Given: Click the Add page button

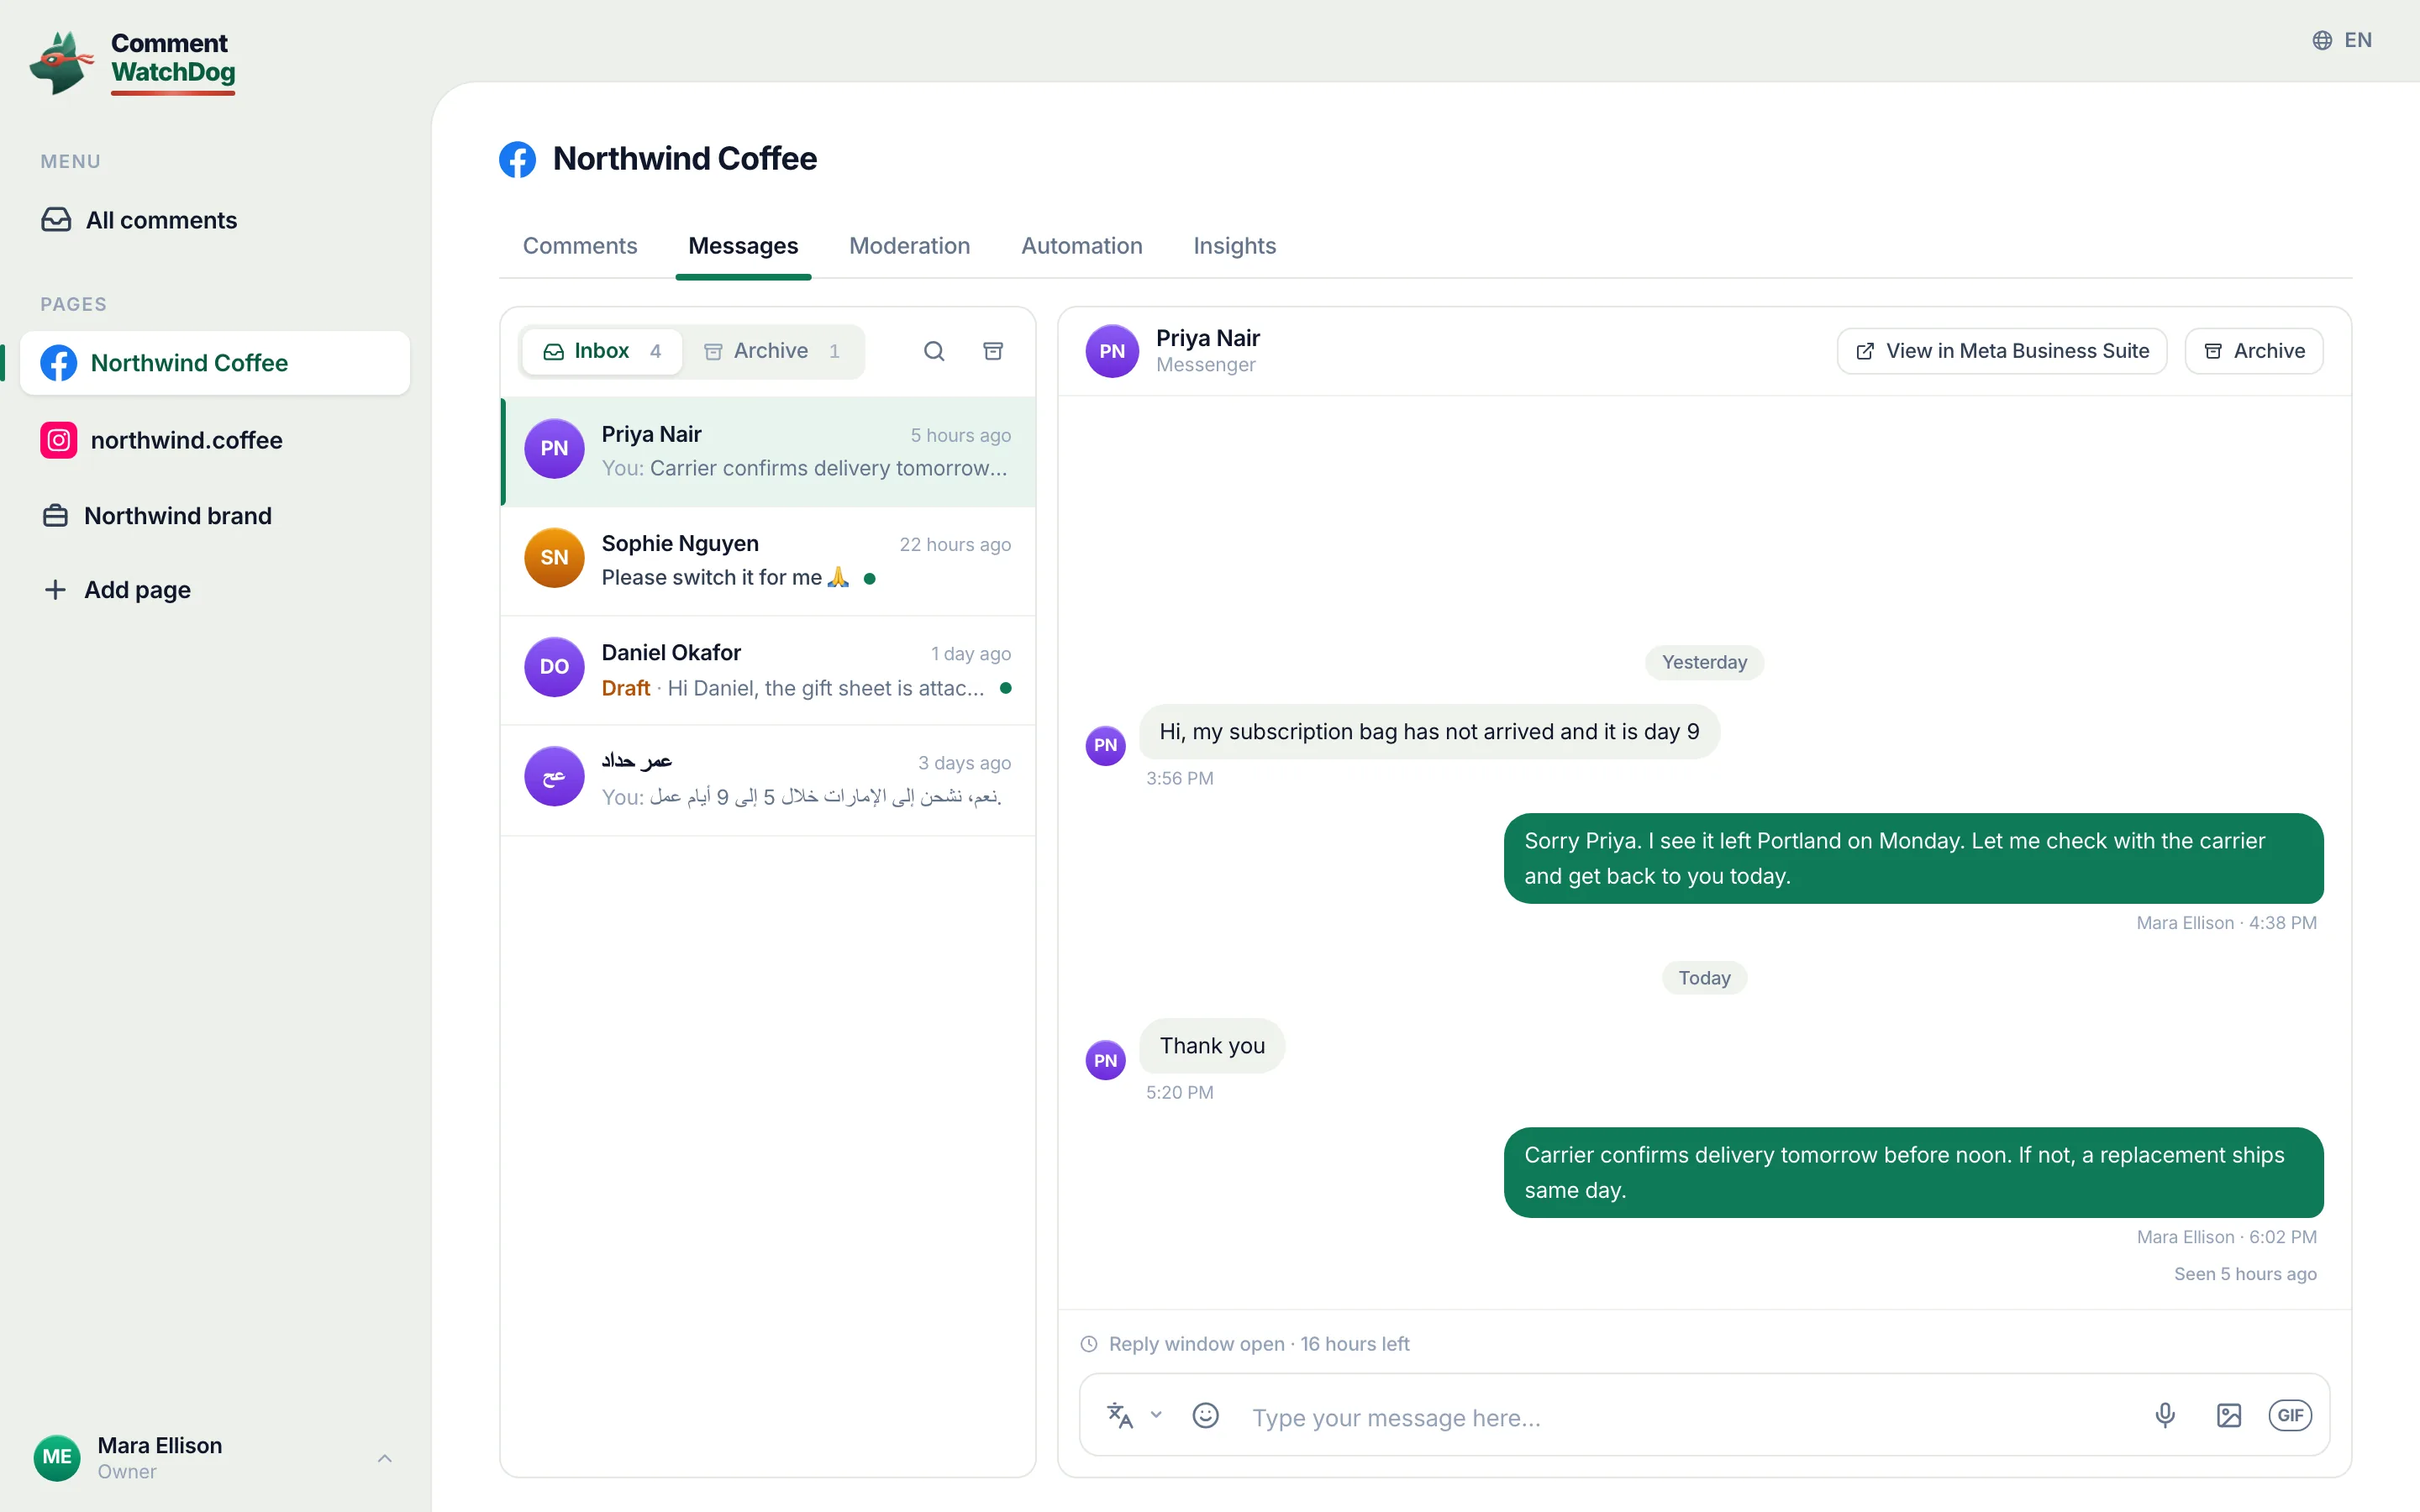Looking at the screenshot, I should [x=117, y=589].
